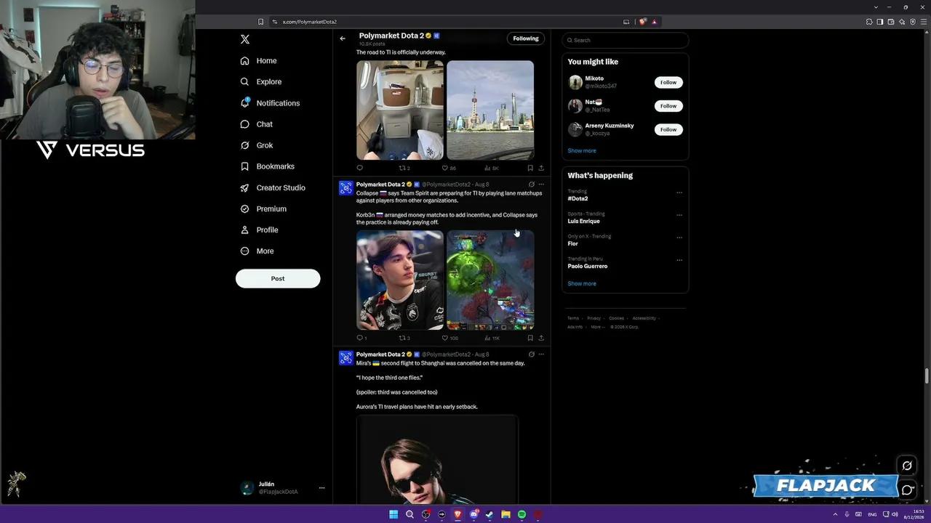
Task: Follow Mikoto
Action: [668, 82]
